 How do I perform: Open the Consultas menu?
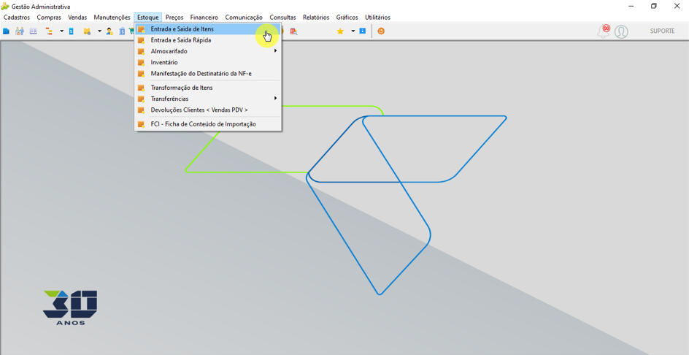(283, 18)
